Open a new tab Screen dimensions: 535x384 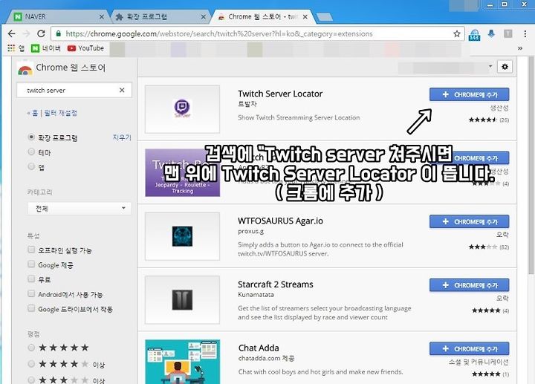[x=324, y=17]
